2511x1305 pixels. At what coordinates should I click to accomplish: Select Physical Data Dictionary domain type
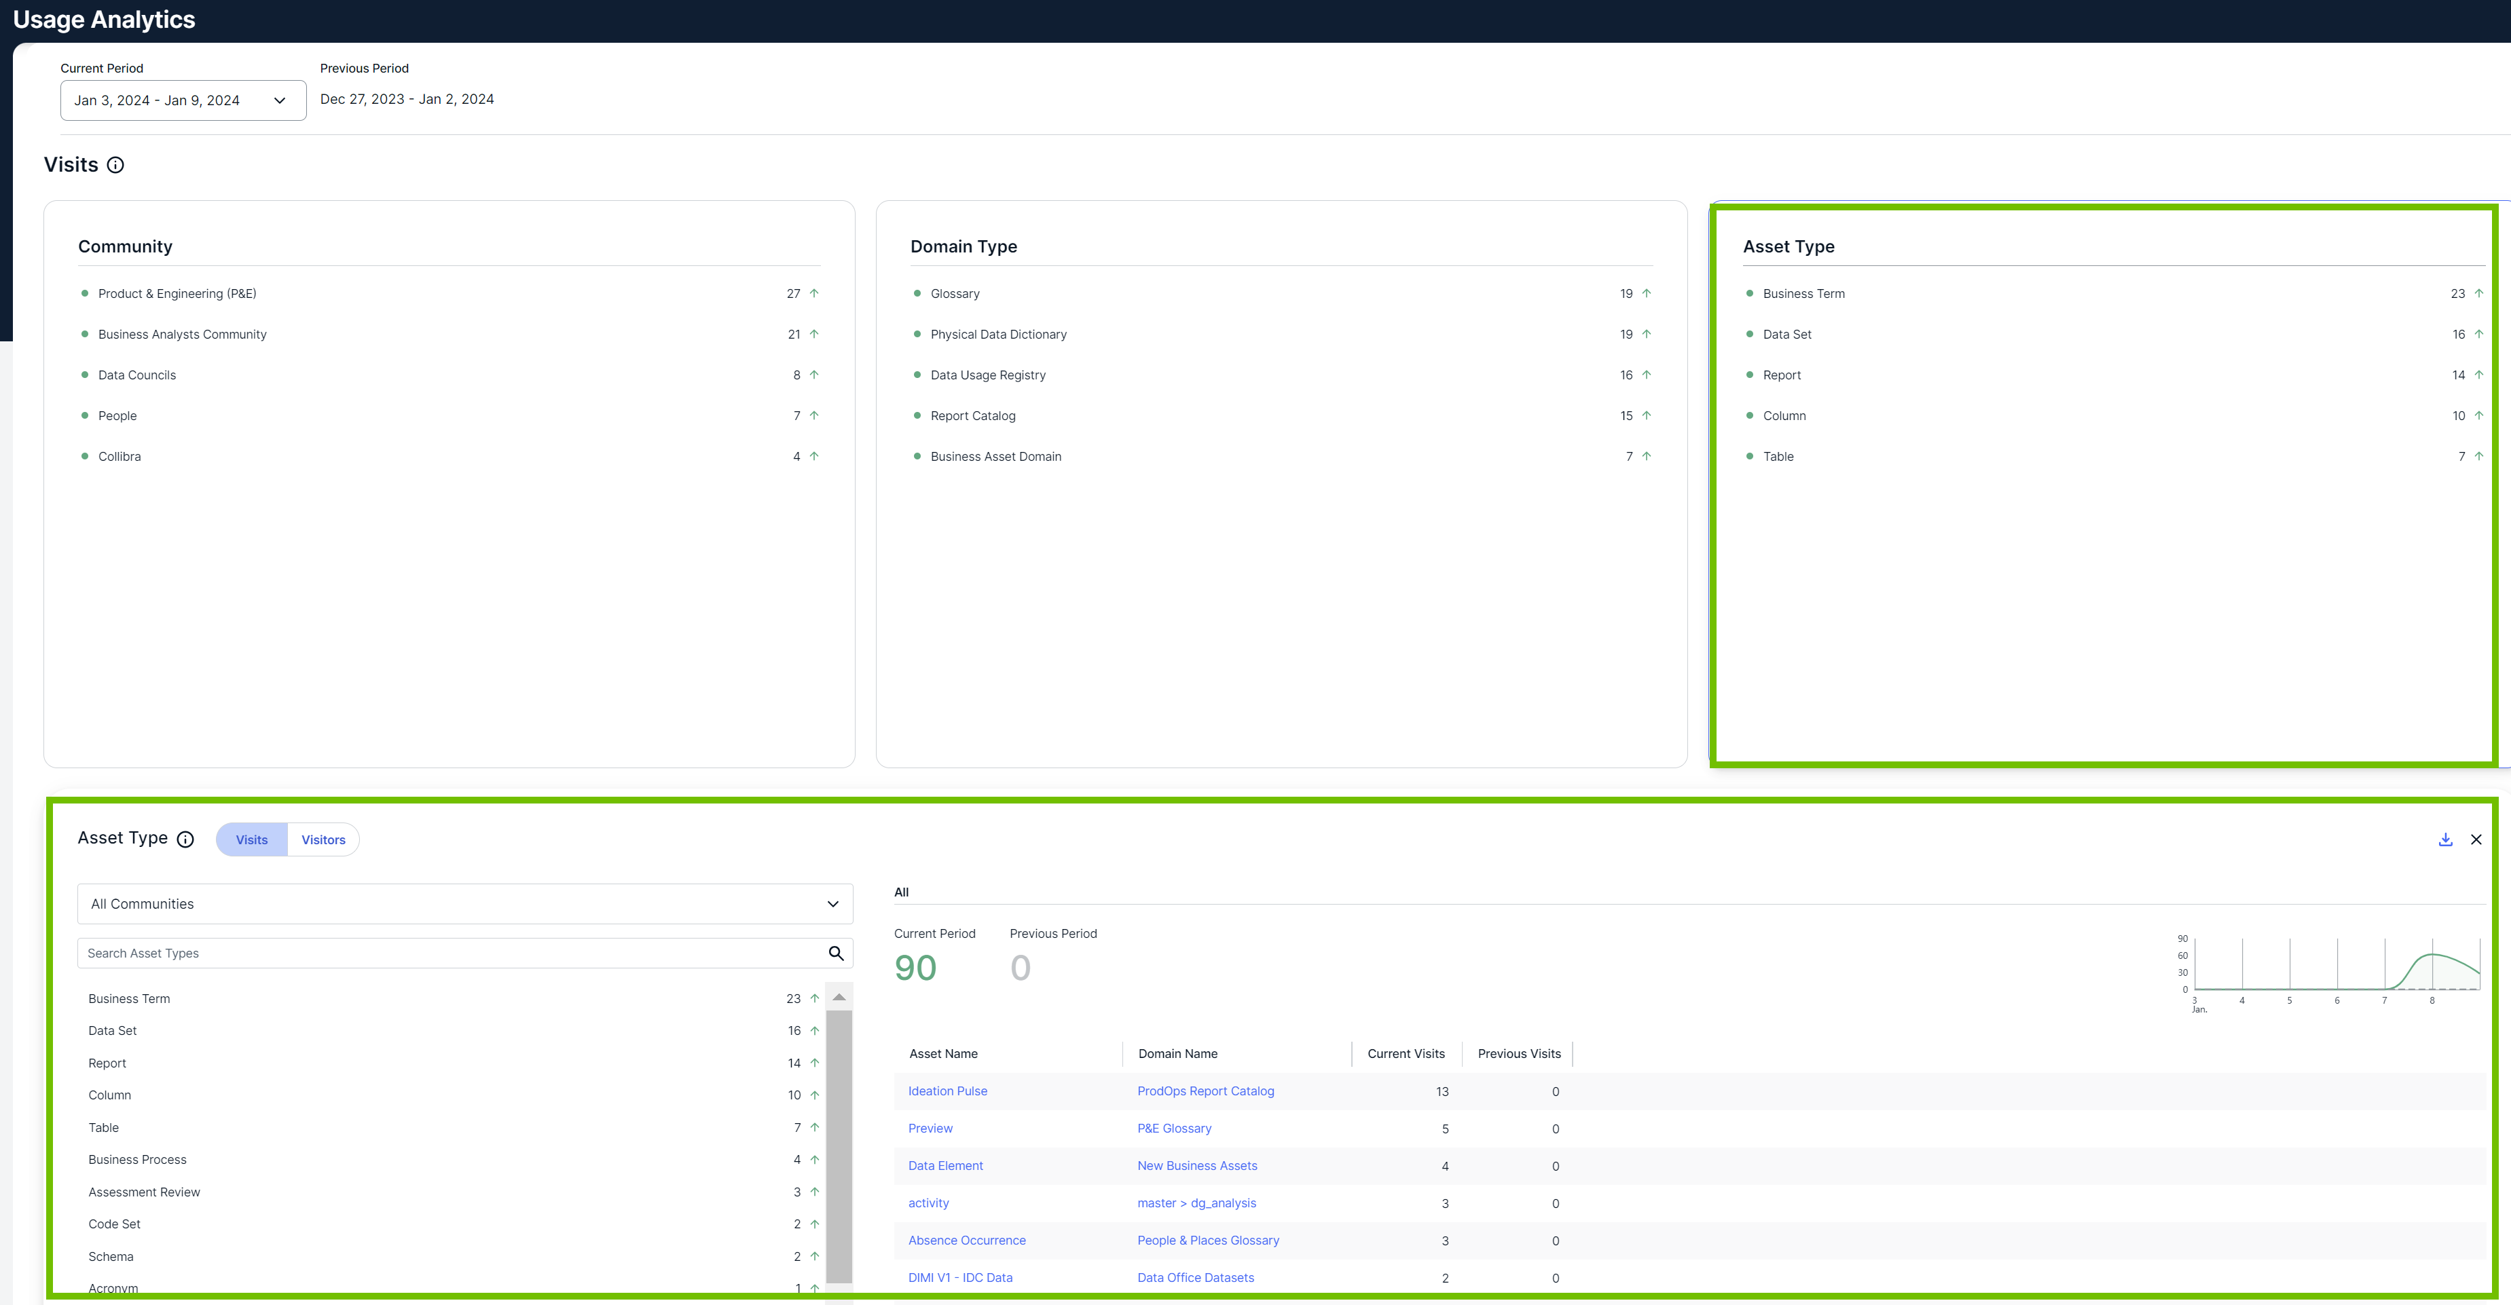pos(1282,334)
